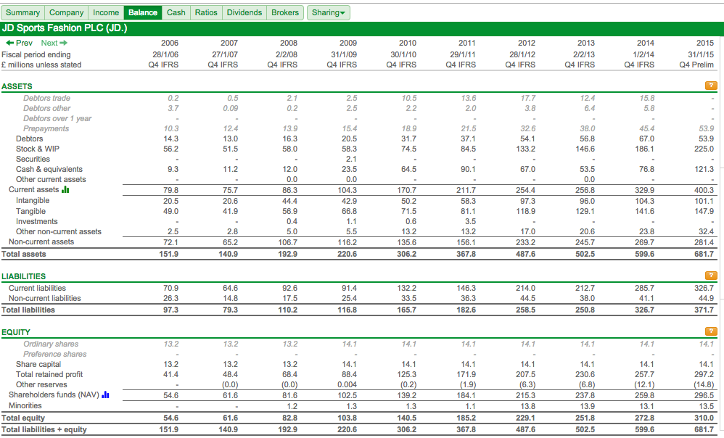Image resolution: width=724 pixels, height=438 pixels.
Task: Open the Brokers tab
Action: coord(285,12)
